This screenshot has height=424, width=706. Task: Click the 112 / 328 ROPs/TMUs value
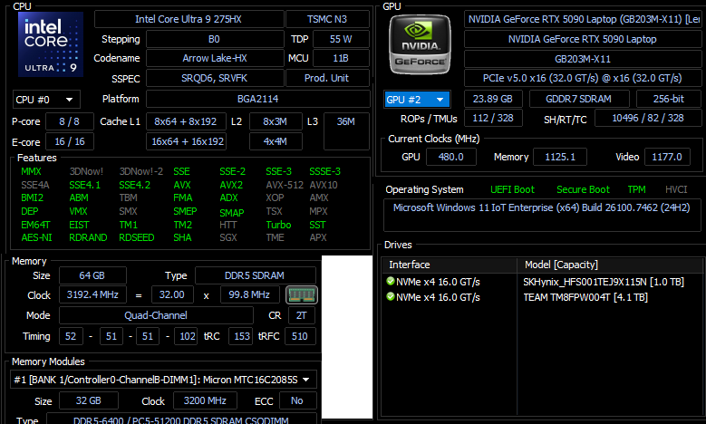pos(493,119)
